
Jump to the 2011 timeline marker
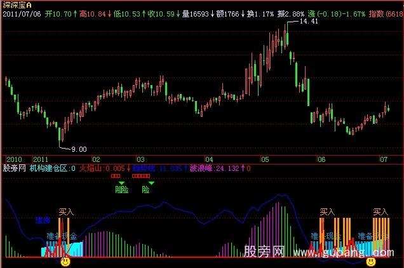(41, 159)
